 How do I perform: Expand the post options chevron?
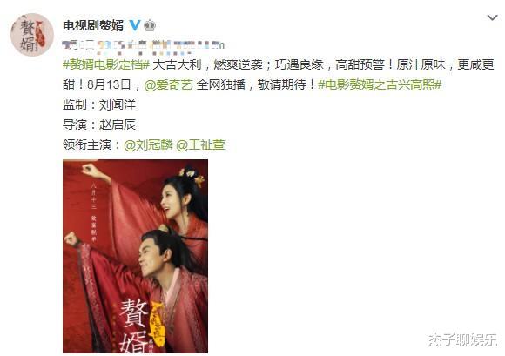[493, 17]
